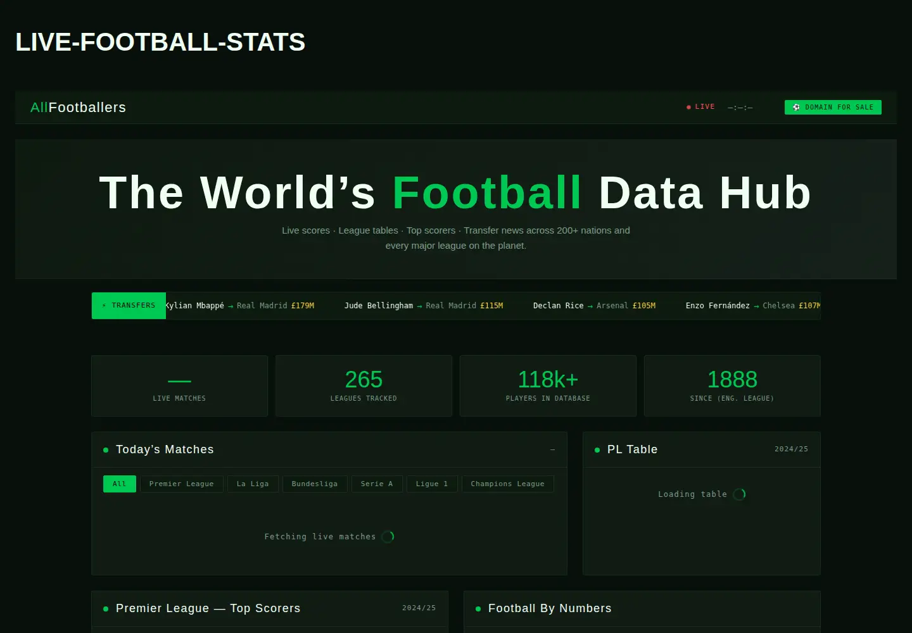Open the AllFootballers logo link
Image resolution: width=912 pixels, height=633 pixels.
pos(78,108)
